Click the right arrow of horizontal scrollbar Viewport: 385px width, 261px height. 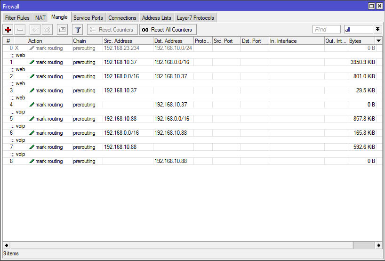(x=378, y=245)
